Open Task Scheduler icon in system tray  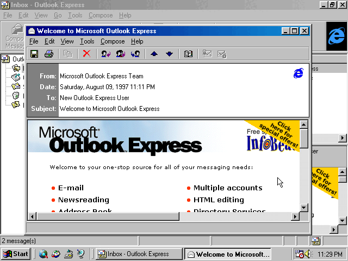point(299,254)
